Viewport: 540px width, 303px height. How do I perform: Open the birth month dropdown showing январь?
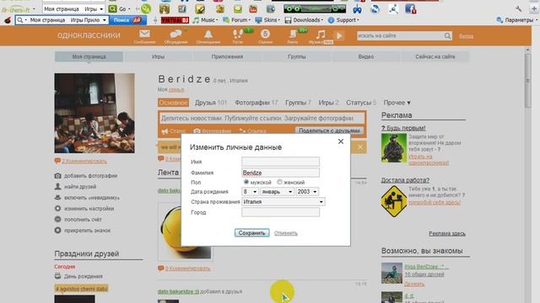click(278, 192)
